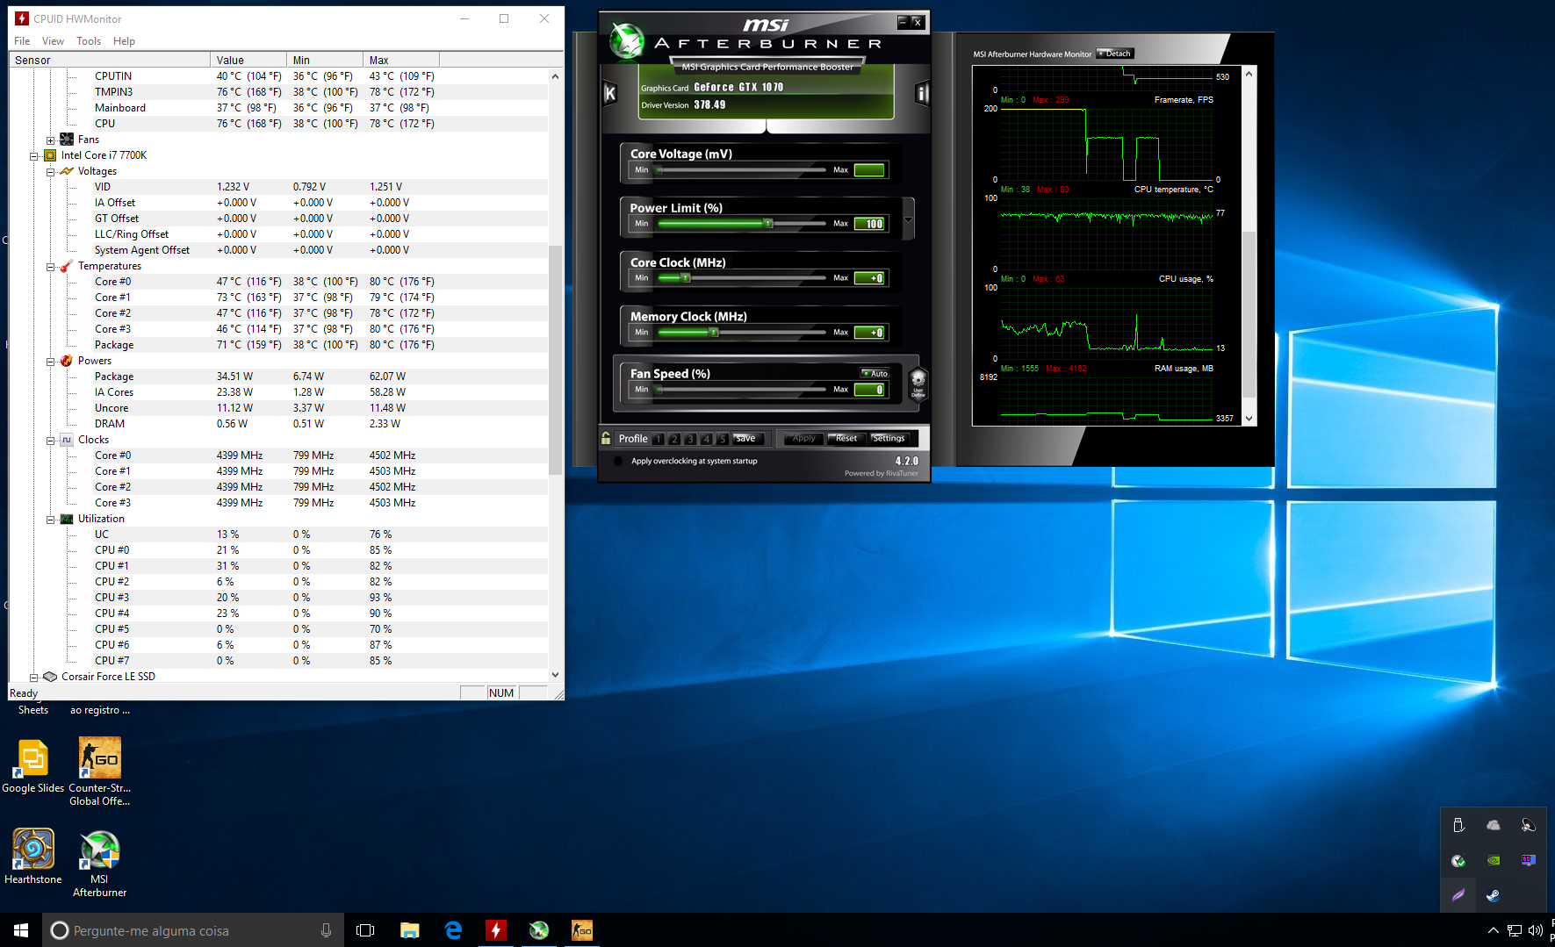Open the Hearthstone desktop shortcut
This screenshot has height=947, width=1555.
pyautogui.click(x=33, y=856)
